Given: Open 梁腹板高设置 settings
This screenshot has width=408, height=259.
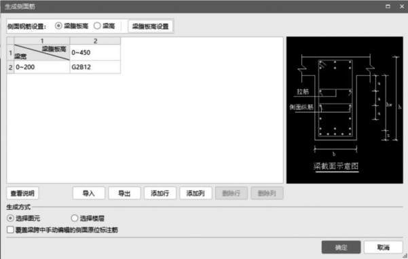Looking at the screenshot, I should pos(150,26).
